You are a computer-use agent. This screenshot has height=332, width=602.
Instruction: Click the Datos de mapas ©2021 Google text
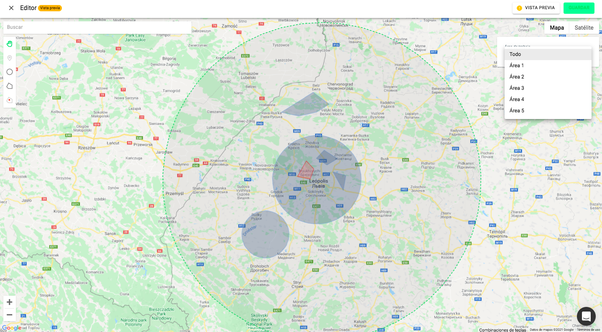551,330
